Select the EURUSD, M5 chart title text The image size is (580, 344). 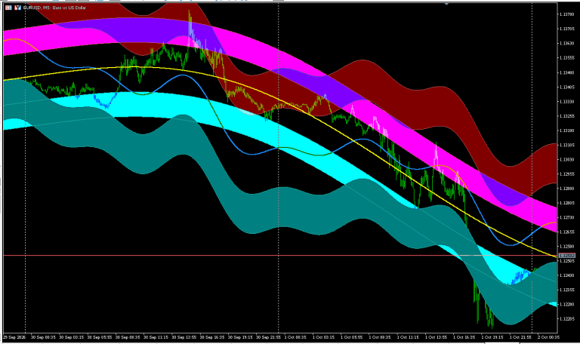click(54, 8)
